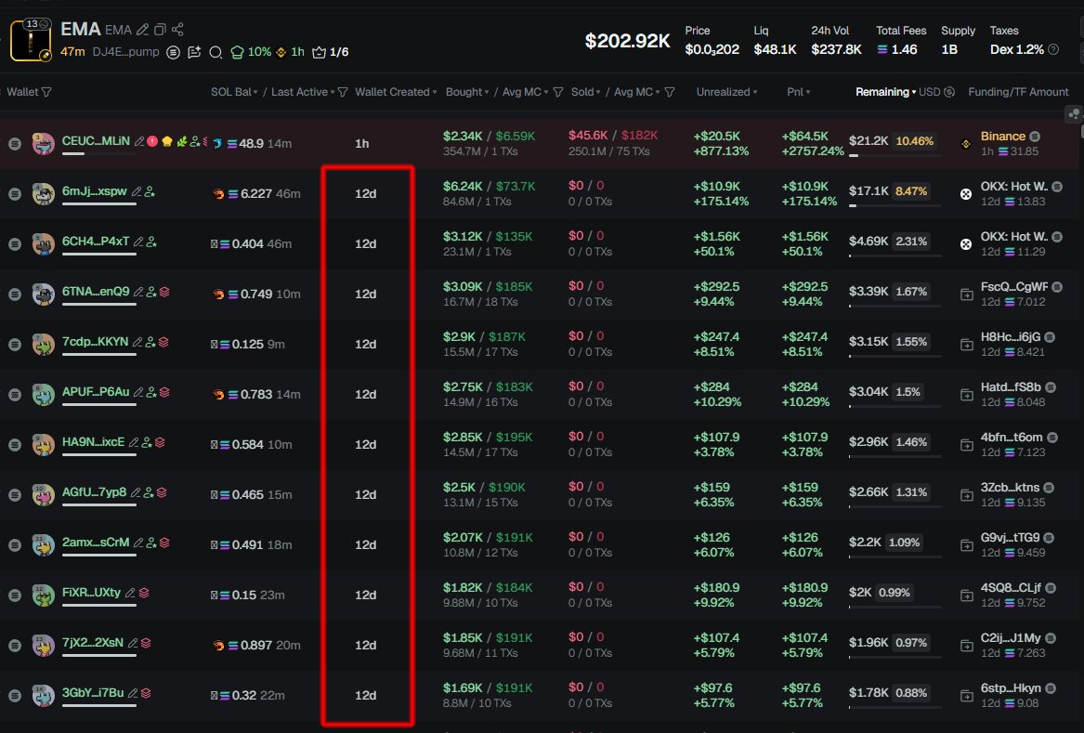1084x733 pixels.
Task: Open wallet 7cdp...KKYN address link
Action: click(95, 342)
